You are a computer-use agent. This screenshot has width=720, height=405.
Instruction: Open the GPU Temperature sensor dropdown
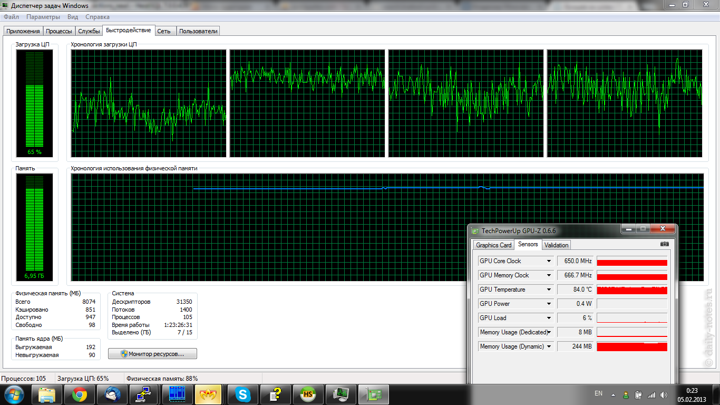pos(549,290)
